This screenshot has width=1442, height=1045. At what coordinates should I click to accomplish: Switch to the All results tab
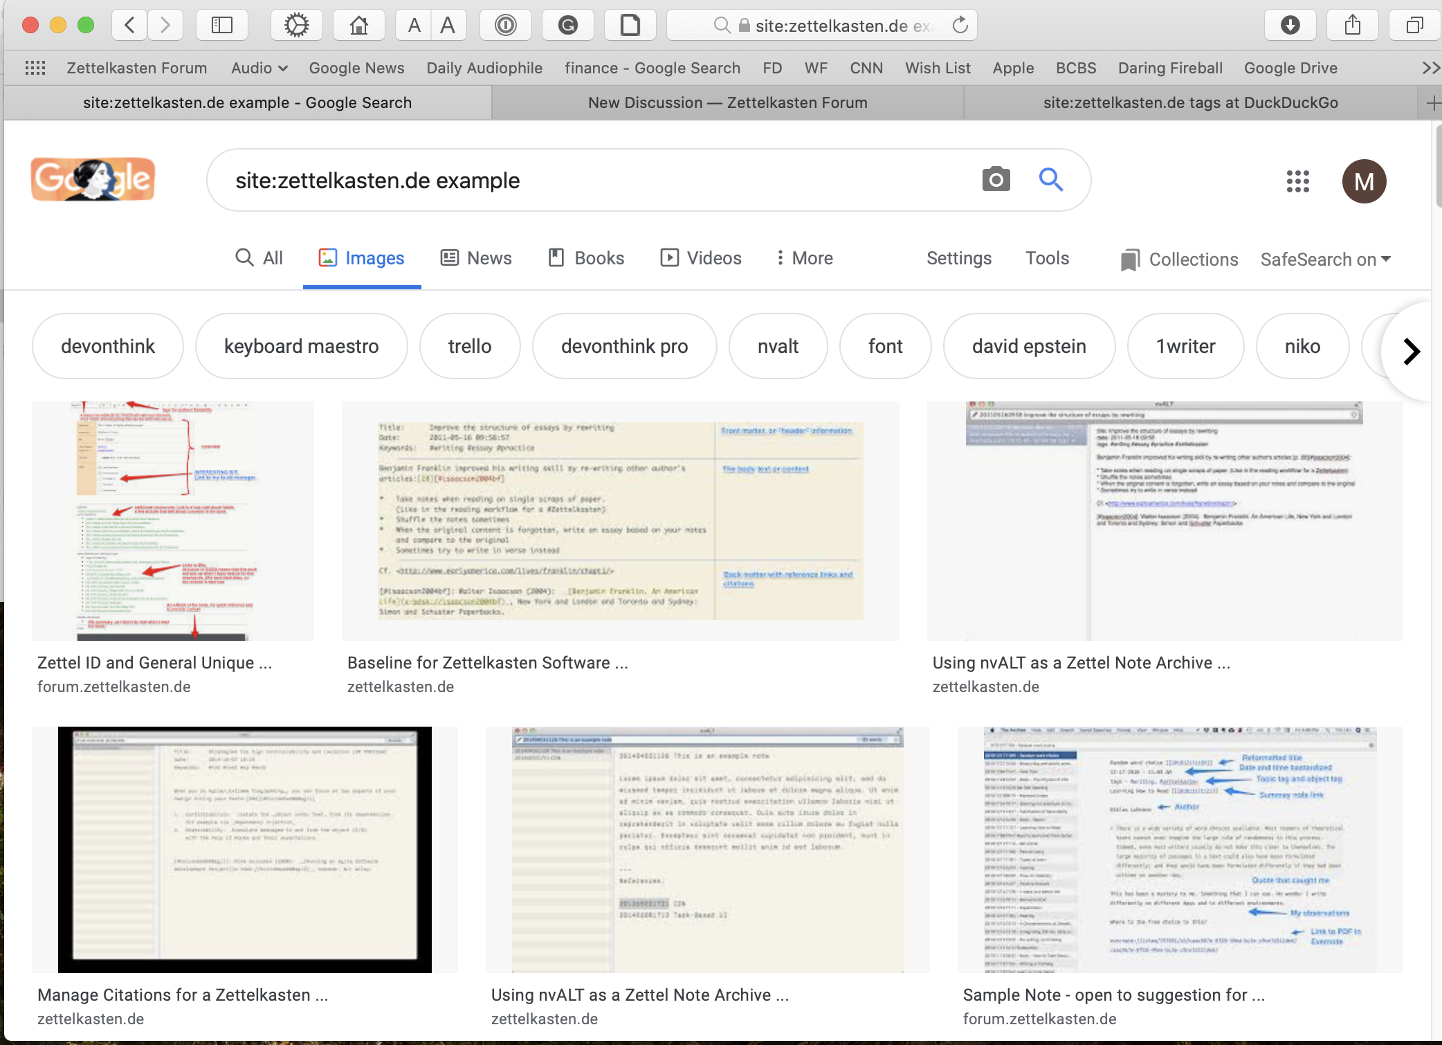tap(259, 258)
